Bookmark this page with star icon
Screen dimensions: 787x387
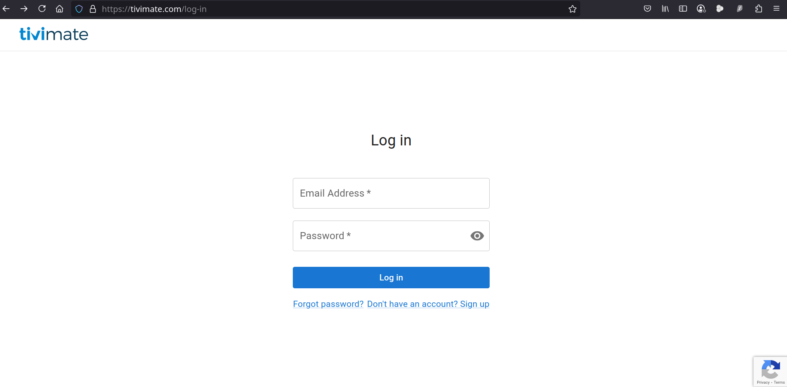pyautogui.click(x=572, y=9)
